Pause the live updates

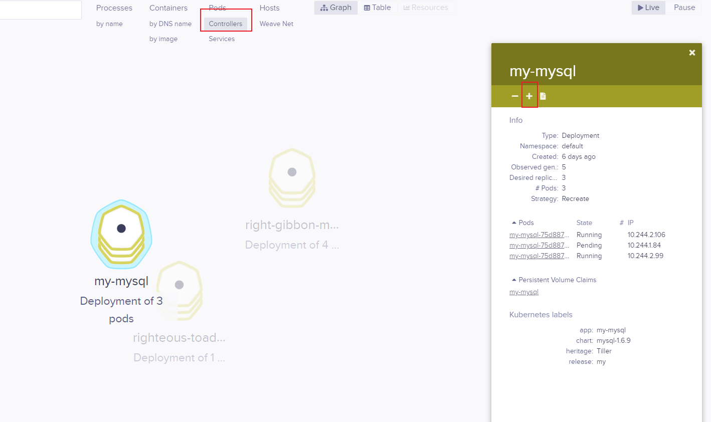pyautogui.click(x=684, y=8)
